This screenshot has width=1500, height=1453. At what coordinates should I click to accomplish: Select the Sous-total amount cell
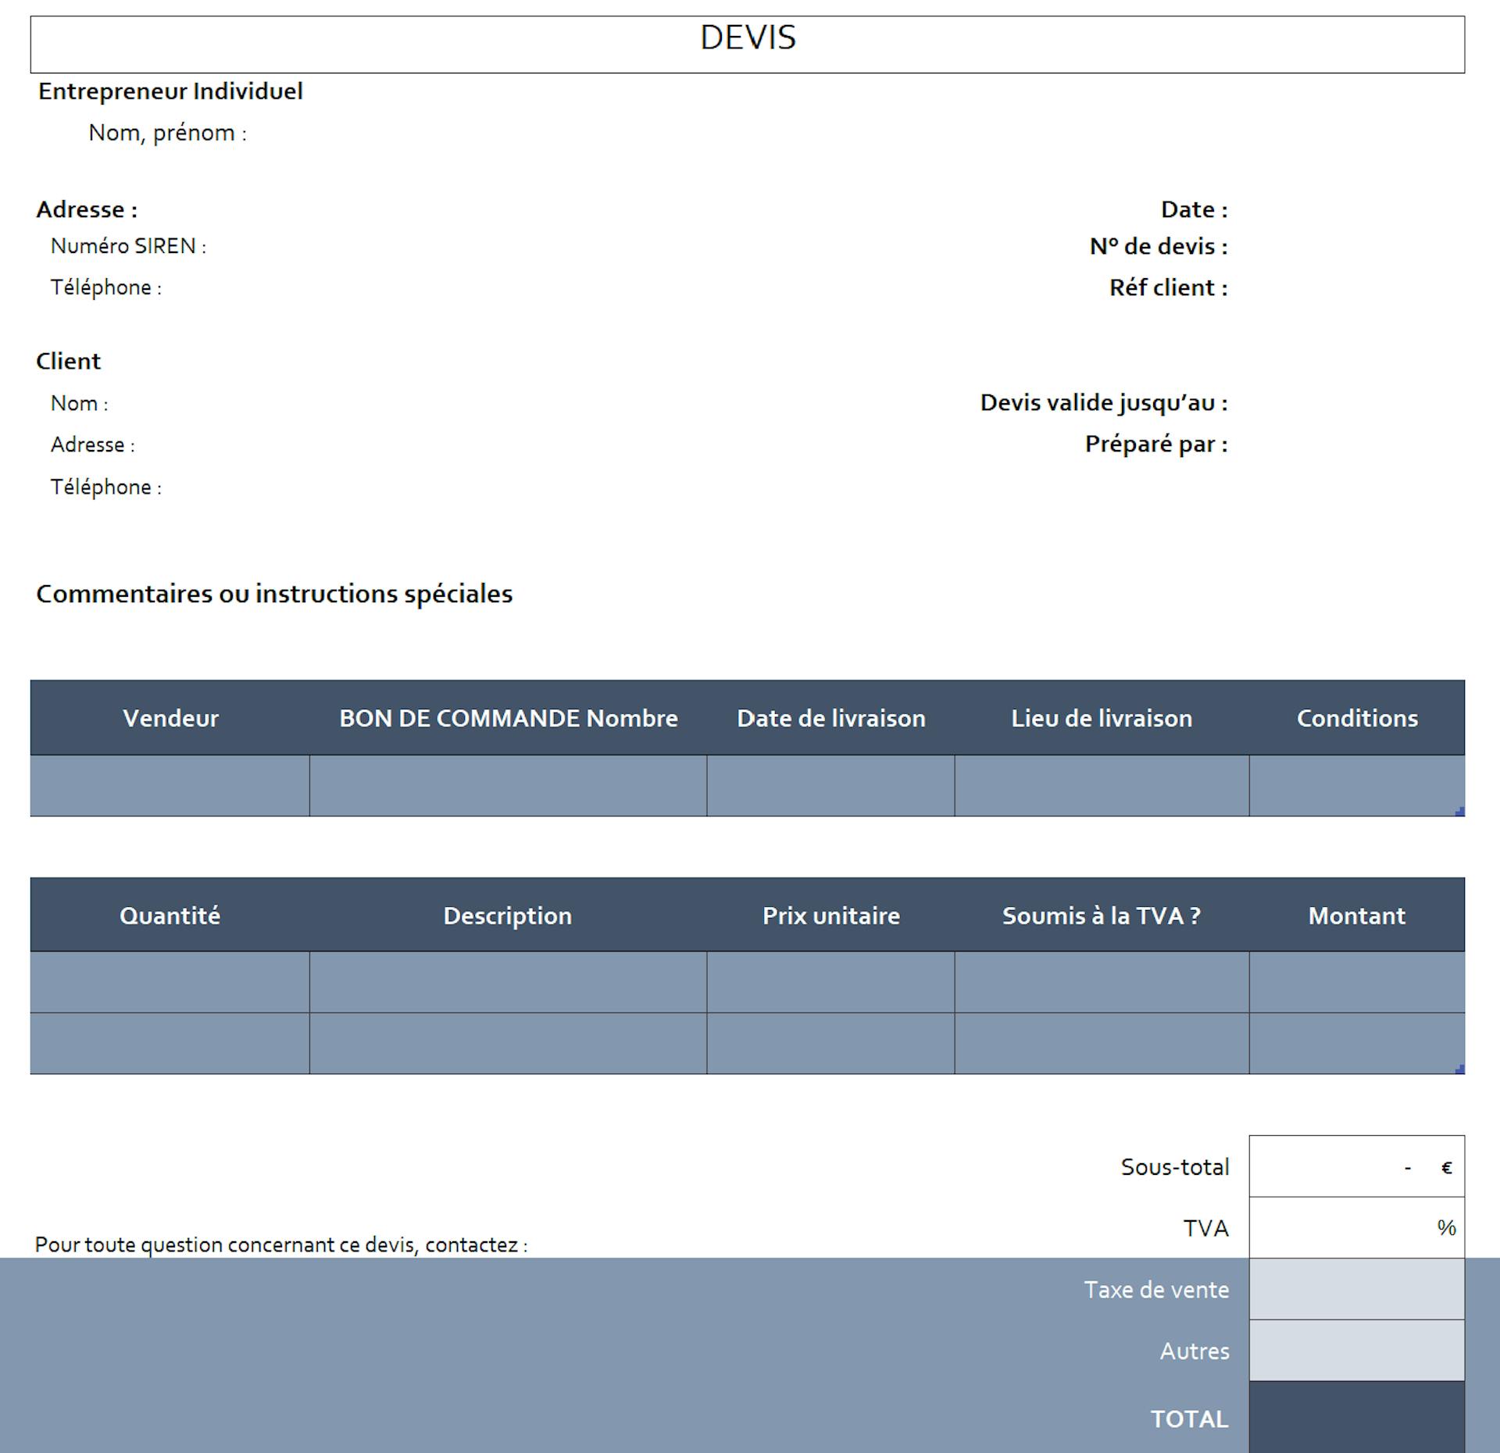(x=1357, y=1166)
